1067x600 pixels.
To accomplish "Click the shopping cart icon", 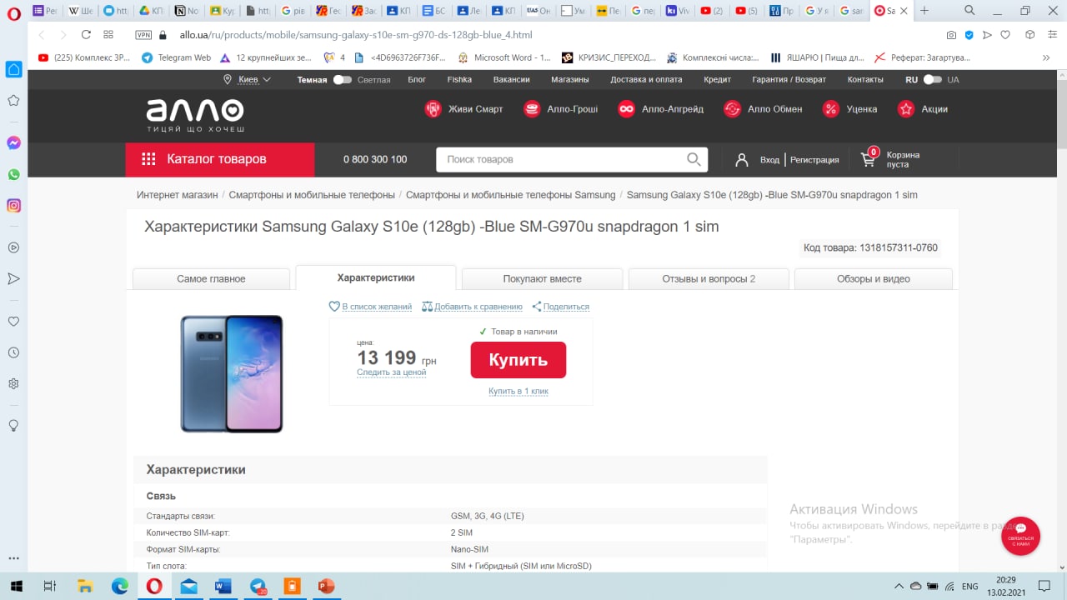I will tap(868, 160).
